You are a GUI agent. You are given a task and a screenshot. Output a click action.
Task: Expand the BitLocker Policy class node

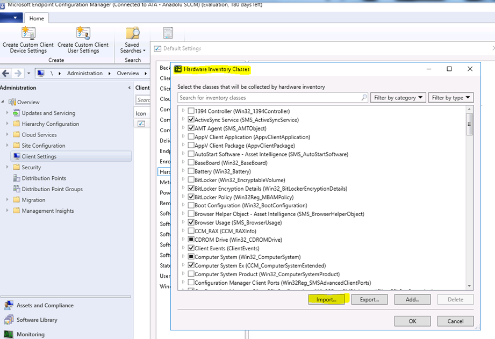(183, 196)
